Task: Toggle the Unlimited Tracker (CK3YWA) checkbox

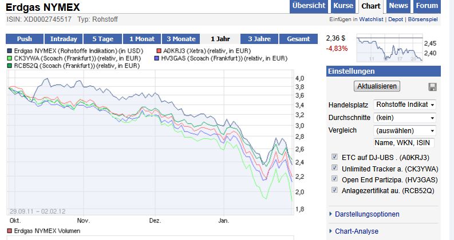Action: (334, 167)
